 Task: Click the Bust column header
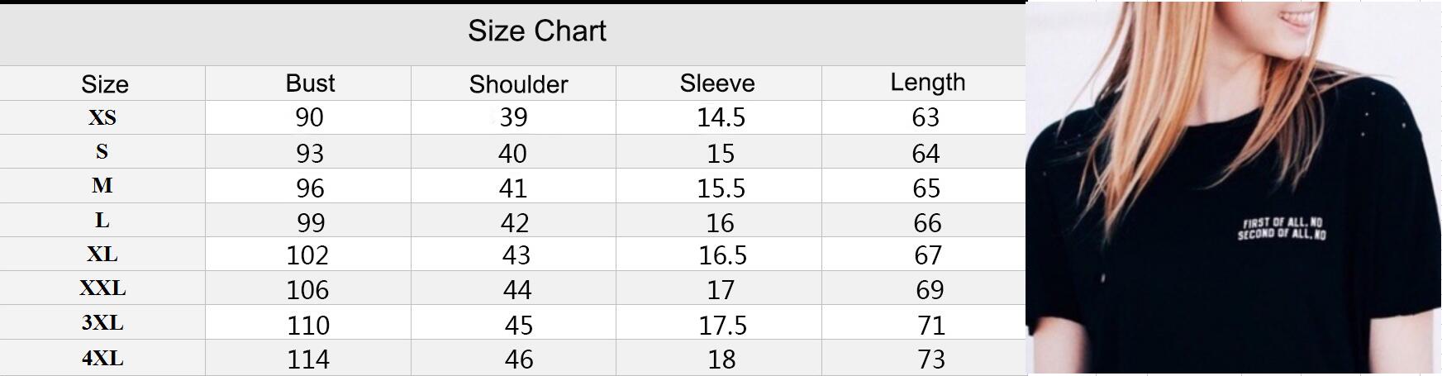(x=310, y=83)
